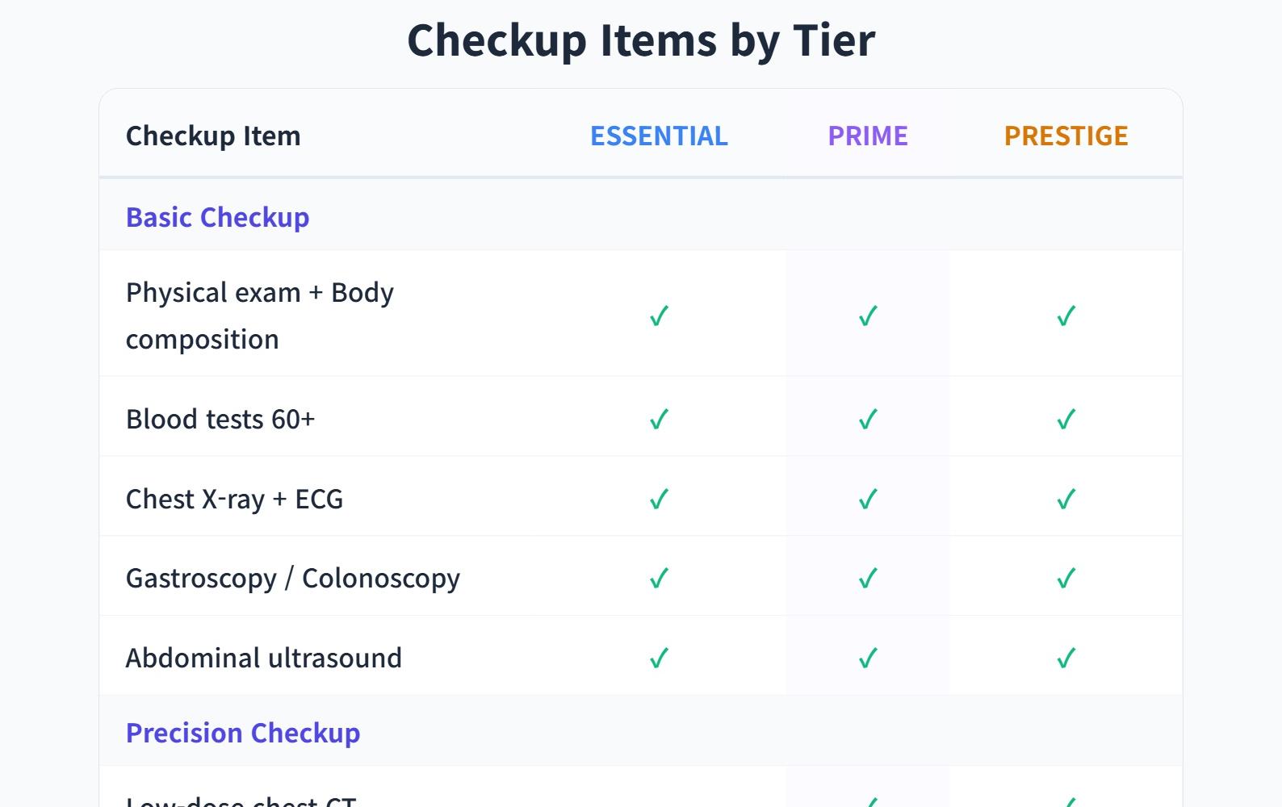Click Essential checkmark for Abdominal ultrasound
Image resolution: width=1282 pixels, height=807 pixels.
click(659, 658)
